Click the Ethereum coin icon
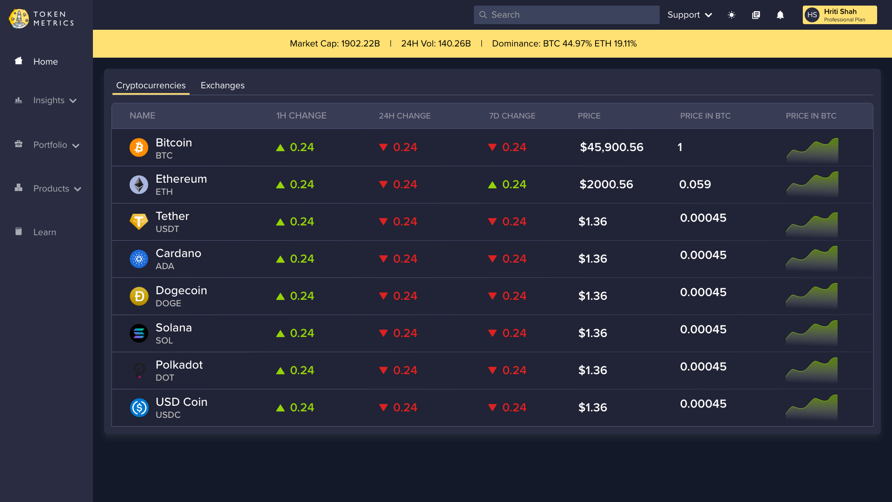 [x=138, y=185]
